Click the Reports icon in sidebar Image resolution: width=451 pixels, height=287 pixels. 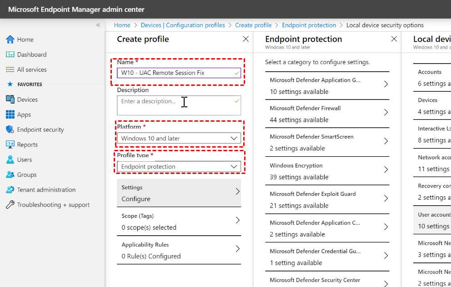10,144
